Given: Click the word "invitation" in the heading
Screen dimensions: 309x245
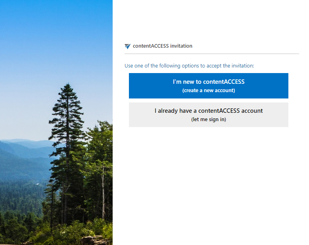Looking at the screenshot, I should [x=181, y=46].
